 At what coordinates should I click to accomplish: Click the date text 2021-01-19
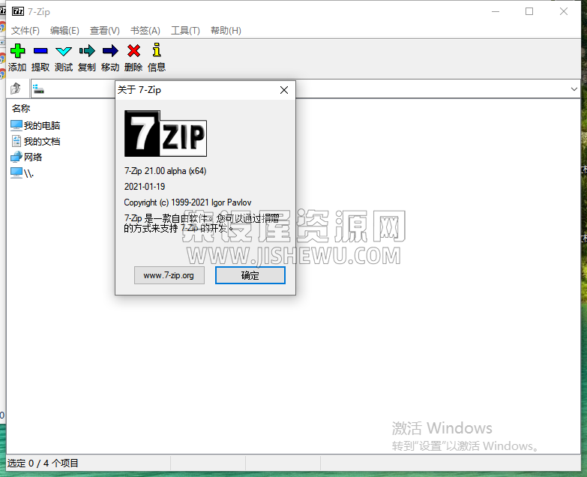point(145,187)
